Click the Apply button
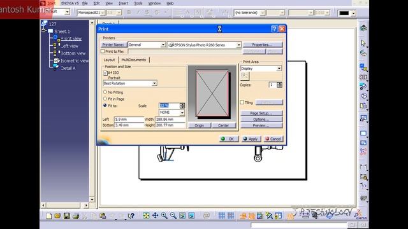The width and height of the screenshot is (408, 229). [251, 139]
